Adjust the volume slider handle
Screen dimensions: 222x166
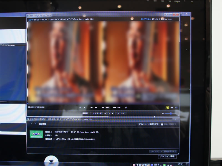point(171,113)
